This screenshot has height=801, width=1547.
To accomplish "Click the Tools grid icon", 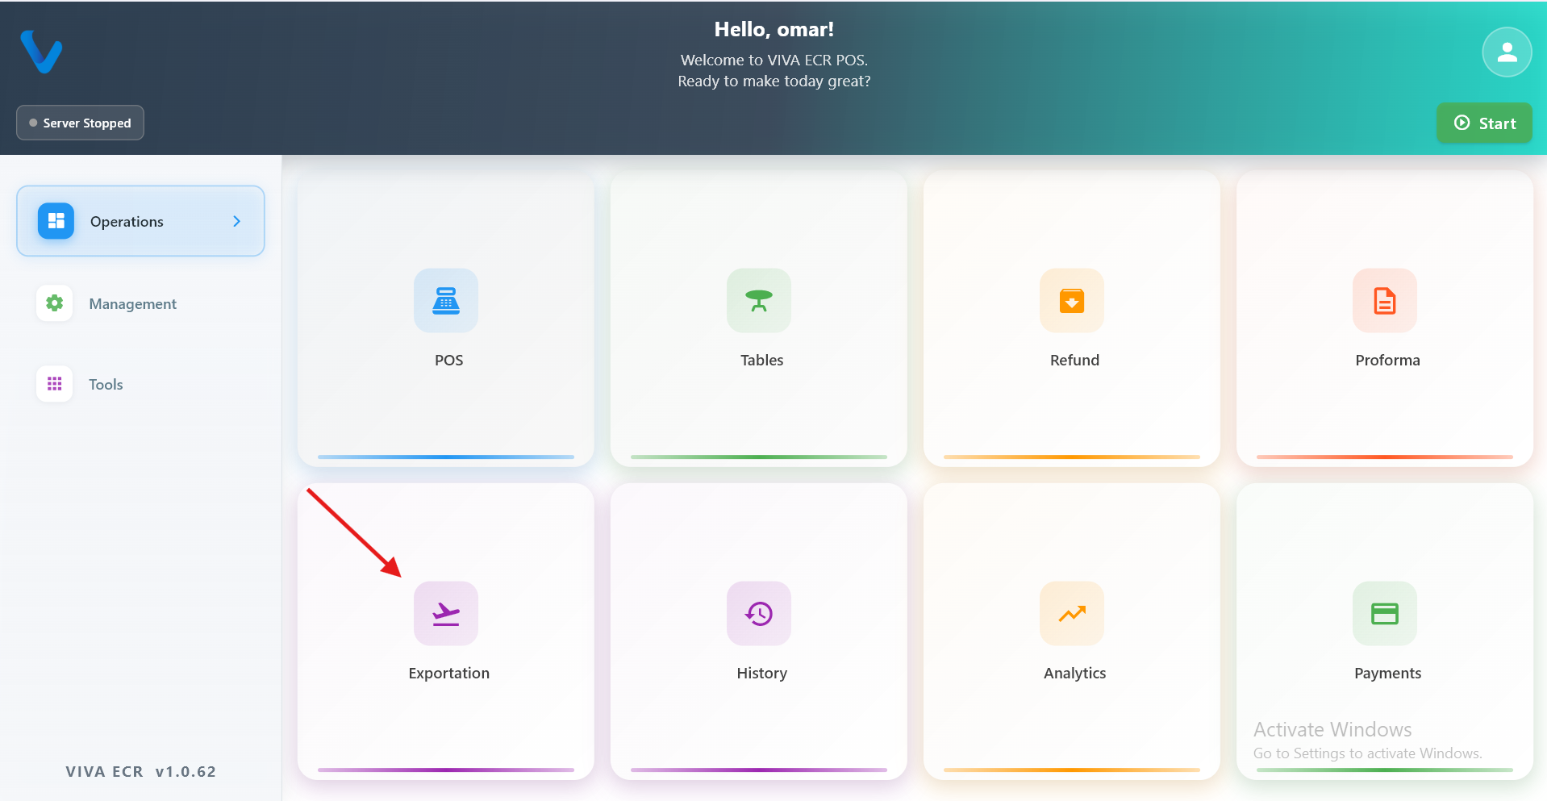I will pyautogui.click(x=55, y=384).
